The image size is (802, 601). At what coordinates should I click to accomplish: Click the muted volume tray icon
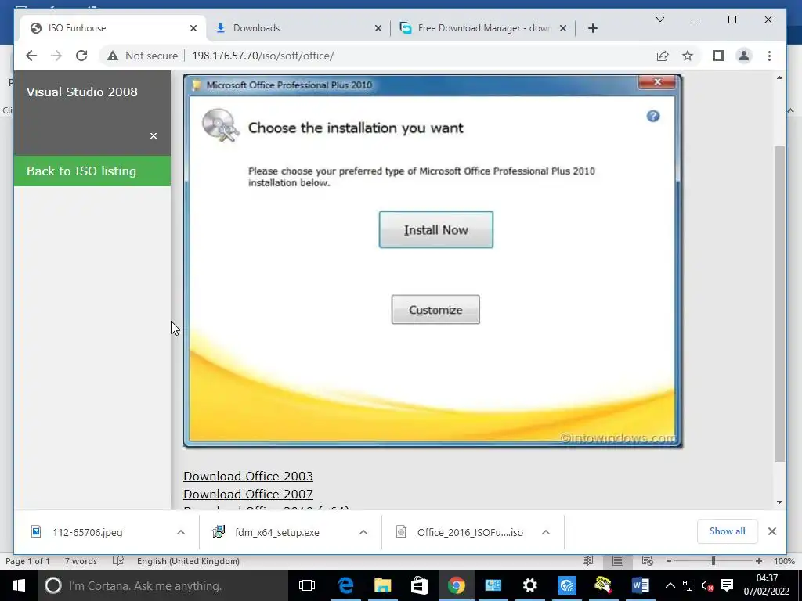click(x=707, y=585)
